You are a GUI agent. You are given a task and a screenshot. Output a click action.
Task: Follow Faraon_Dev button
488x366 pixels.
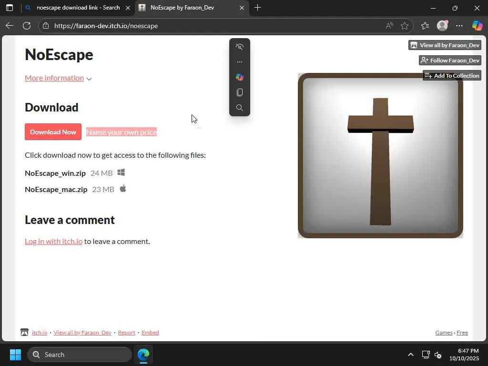point(450,61)
